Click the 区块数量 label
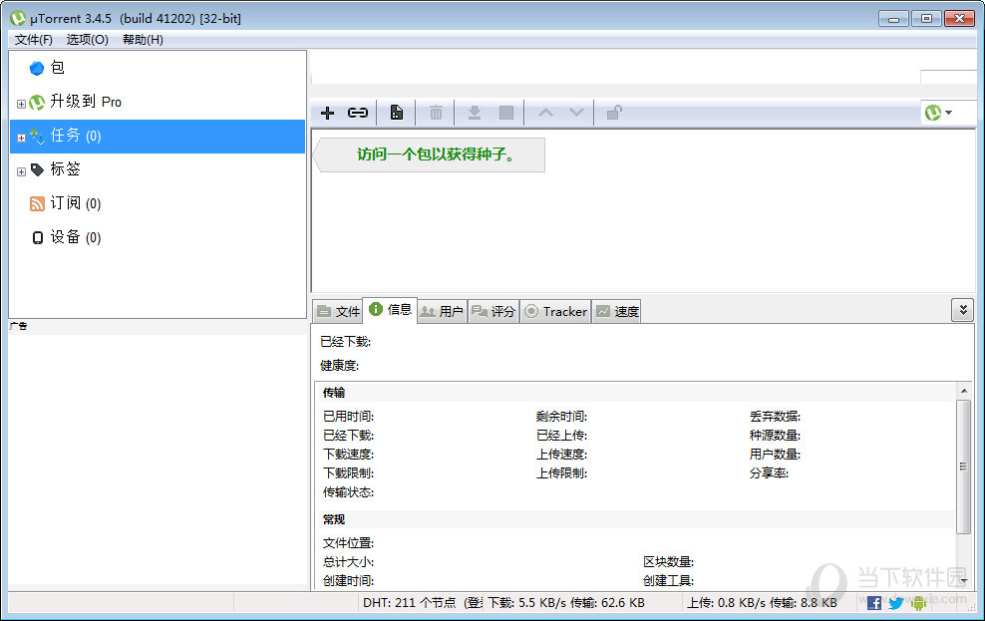This screenshot has height=621, width=985. click(x=668, y=562)
